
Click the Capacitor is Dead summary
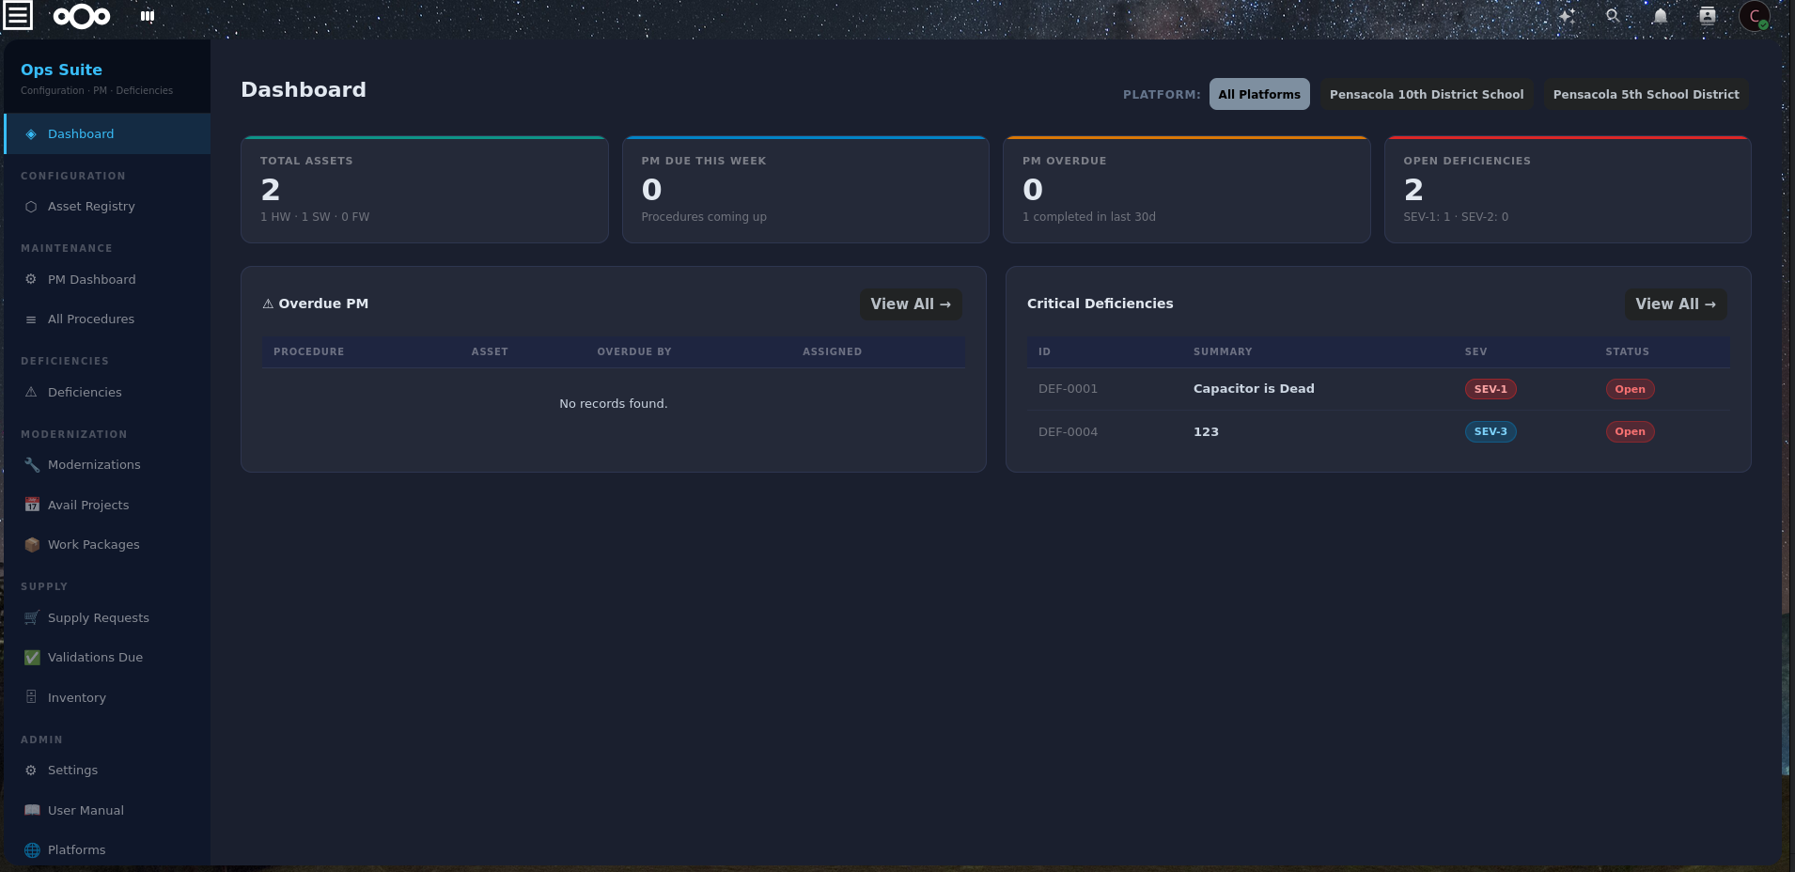pyautogui.click(x=1254, y=389)
